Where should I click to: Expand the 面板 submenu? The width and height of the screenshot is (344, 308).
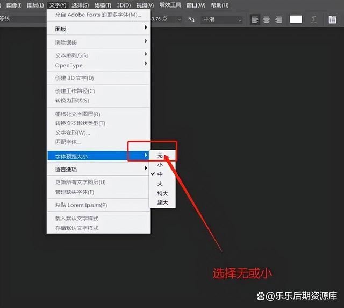(x=99, y=29)
